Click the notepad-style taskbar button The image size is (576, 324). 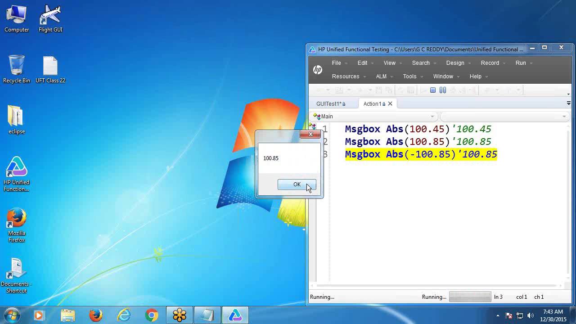coord(207,315)
